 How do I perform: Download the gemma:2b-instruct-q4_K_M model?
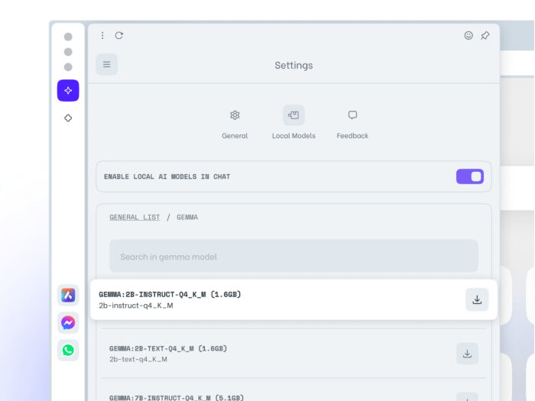477,299
